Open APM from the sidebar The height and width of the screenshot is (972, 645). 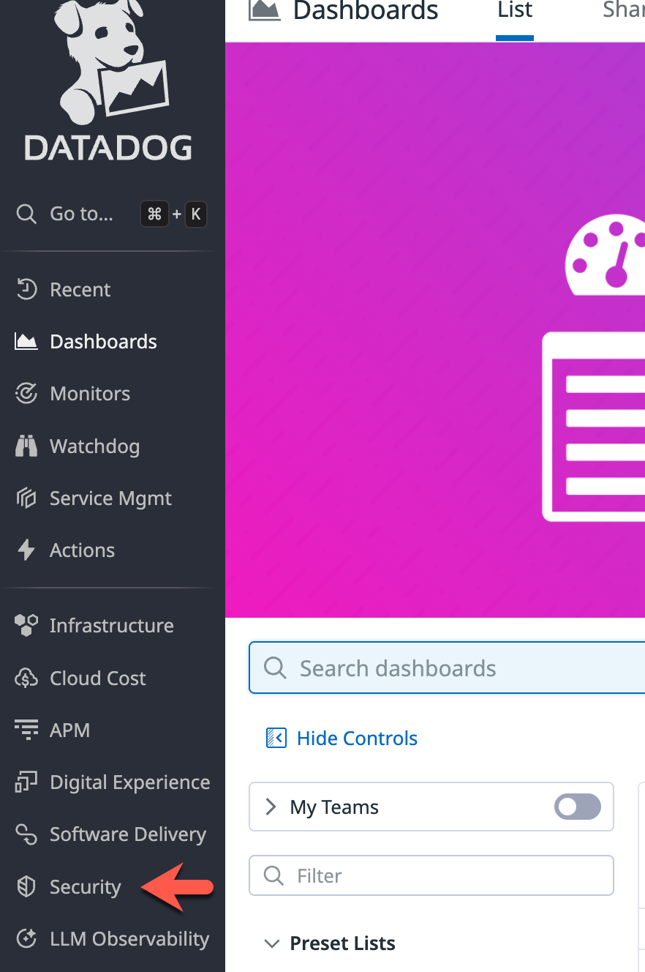point(69,730)
